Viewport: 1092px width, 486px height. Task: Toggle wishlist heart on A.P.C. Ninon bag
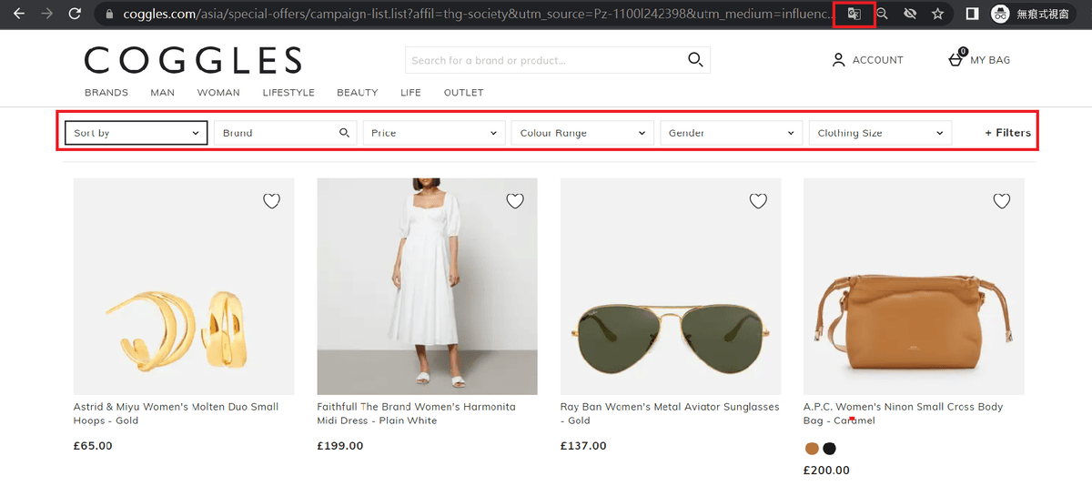click(x=1001, y=201)
